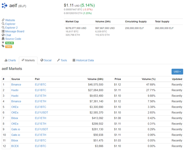Click the Website link chain icon
The image size is (185, 150).
click(x=3, y=20)
